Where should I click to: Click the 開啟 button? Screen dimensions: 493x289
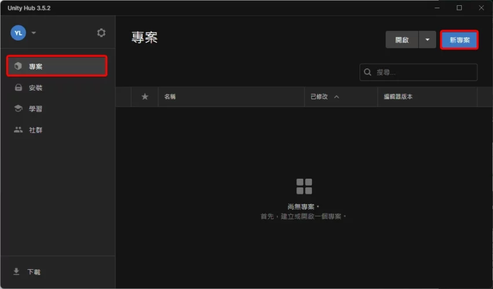[402, 40]
